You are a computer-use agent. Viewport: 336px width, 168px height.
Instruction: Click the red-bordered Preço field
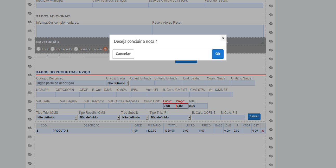tap(181, 106)
